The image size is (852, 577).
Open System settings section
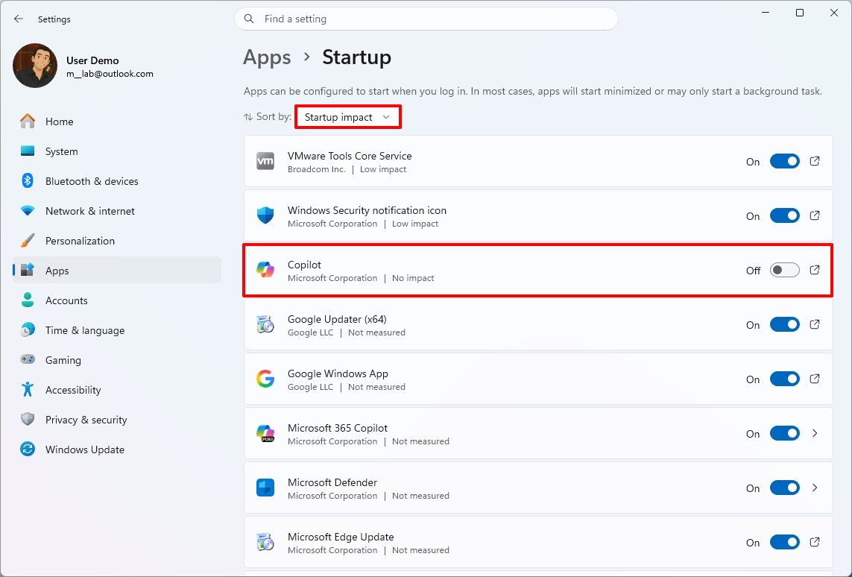117,151
